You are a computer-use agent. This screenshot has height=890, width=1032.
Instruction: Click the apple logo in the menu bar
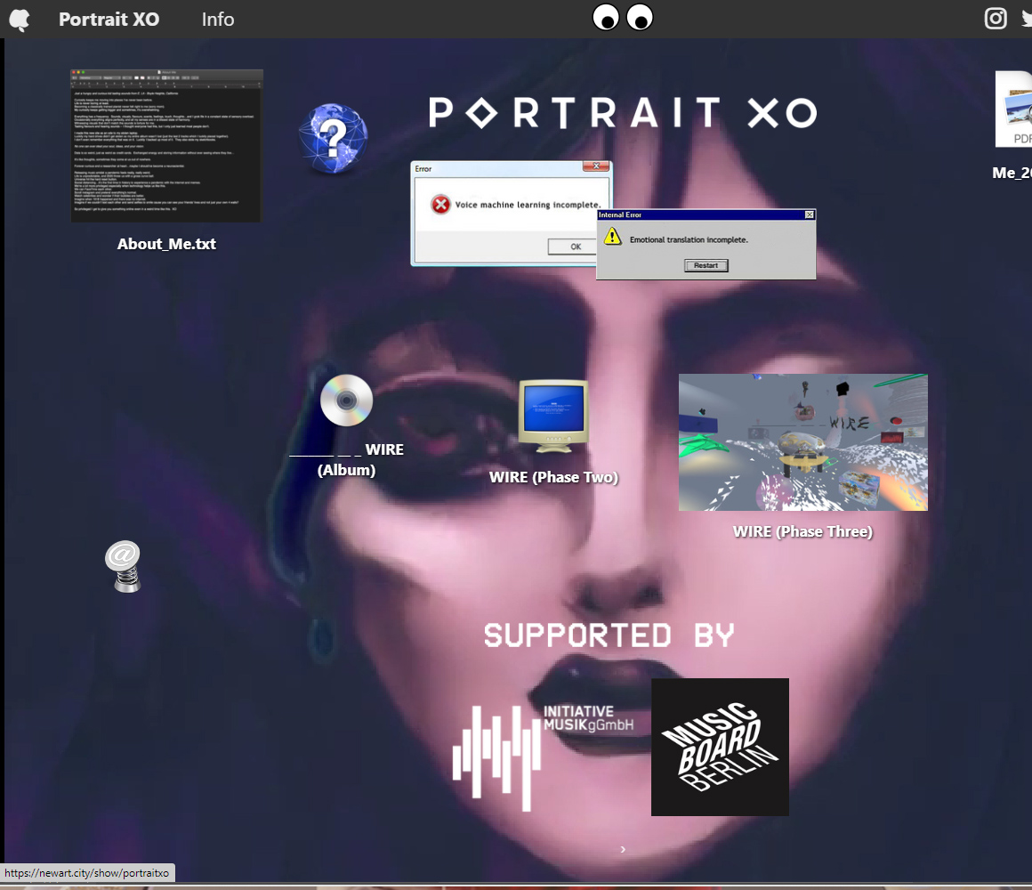(x=20, y=19)
